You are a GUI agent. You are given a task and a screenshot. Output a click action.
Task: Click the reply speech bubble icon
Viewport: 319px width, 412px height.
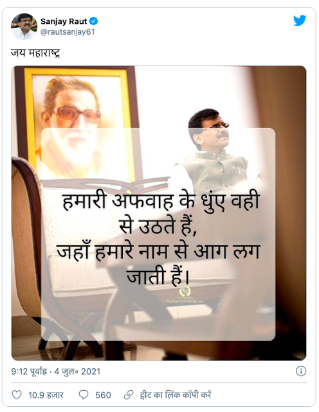pyautogui.click(x=84, y=395)
